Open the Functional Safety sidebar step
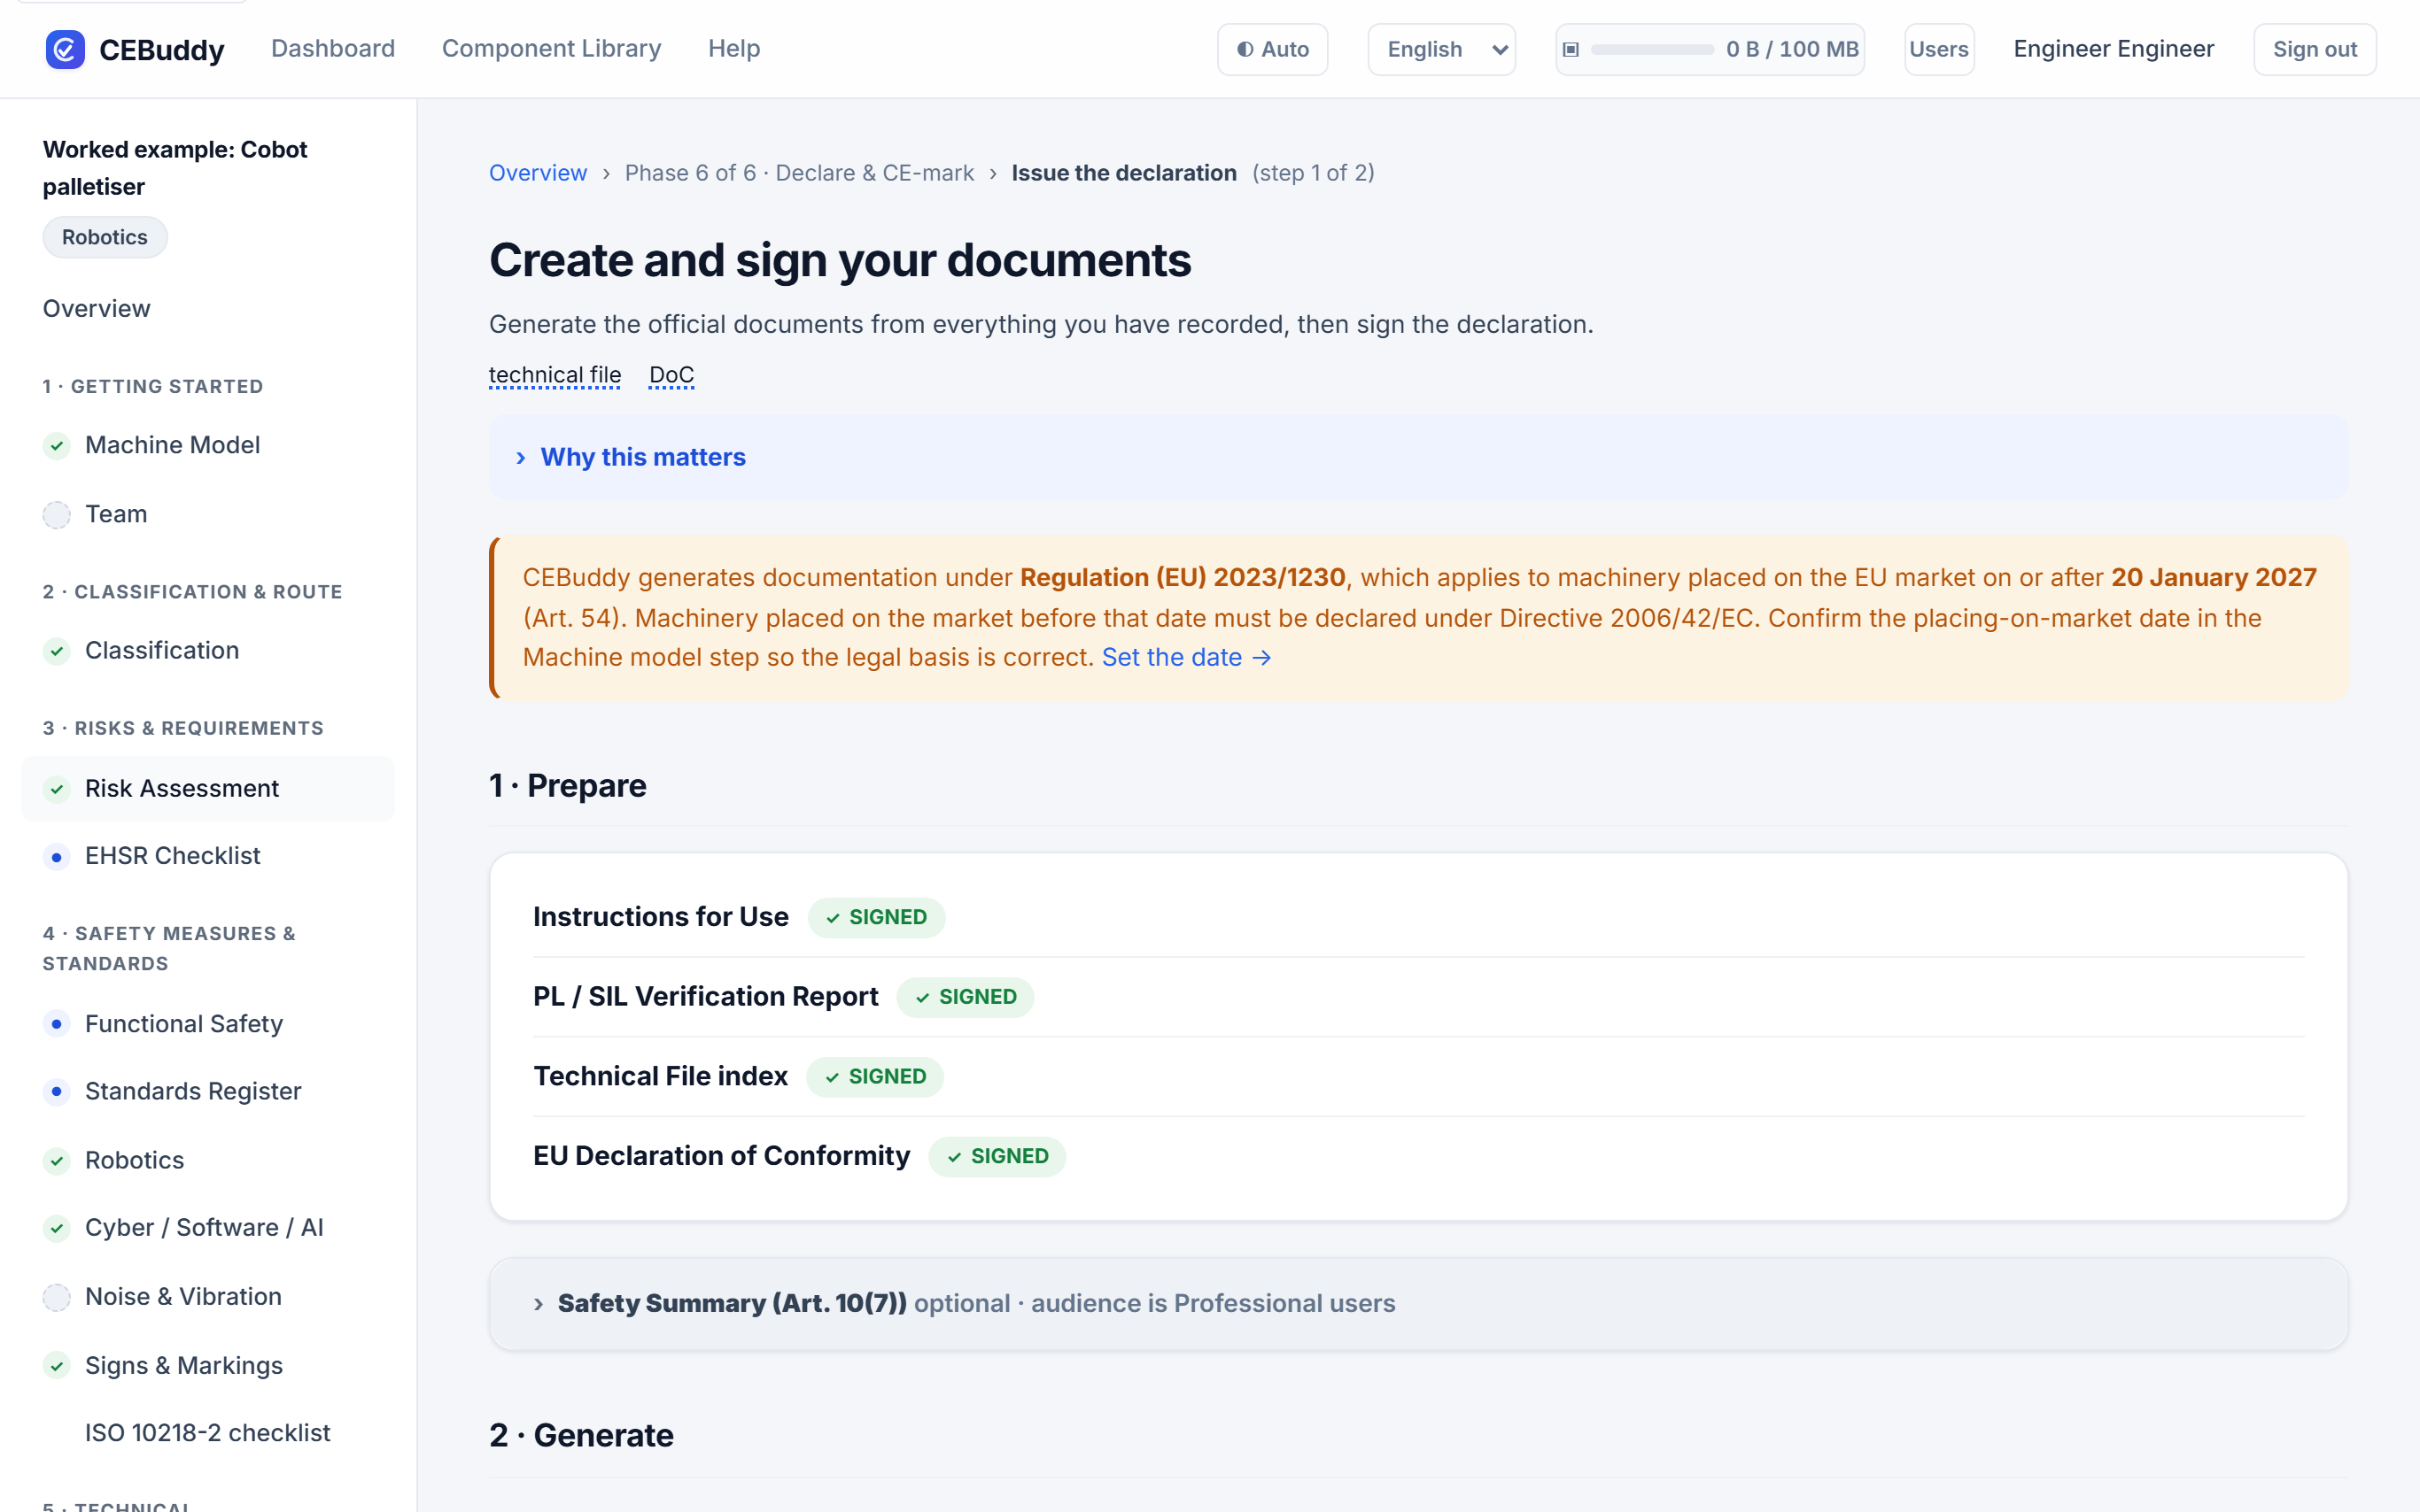The width and height of the screenshot is (2420, 1512). tap(208, 1024)
